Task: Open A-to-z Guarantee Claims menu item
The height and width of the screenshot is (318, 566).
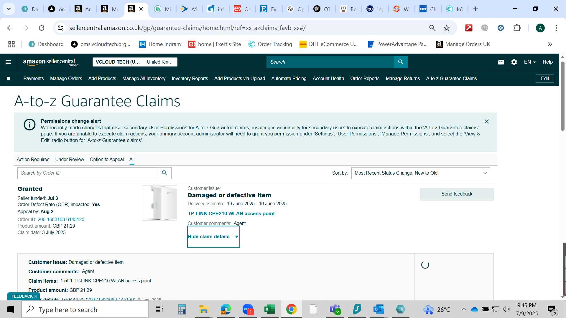Action: click(451, 79)
